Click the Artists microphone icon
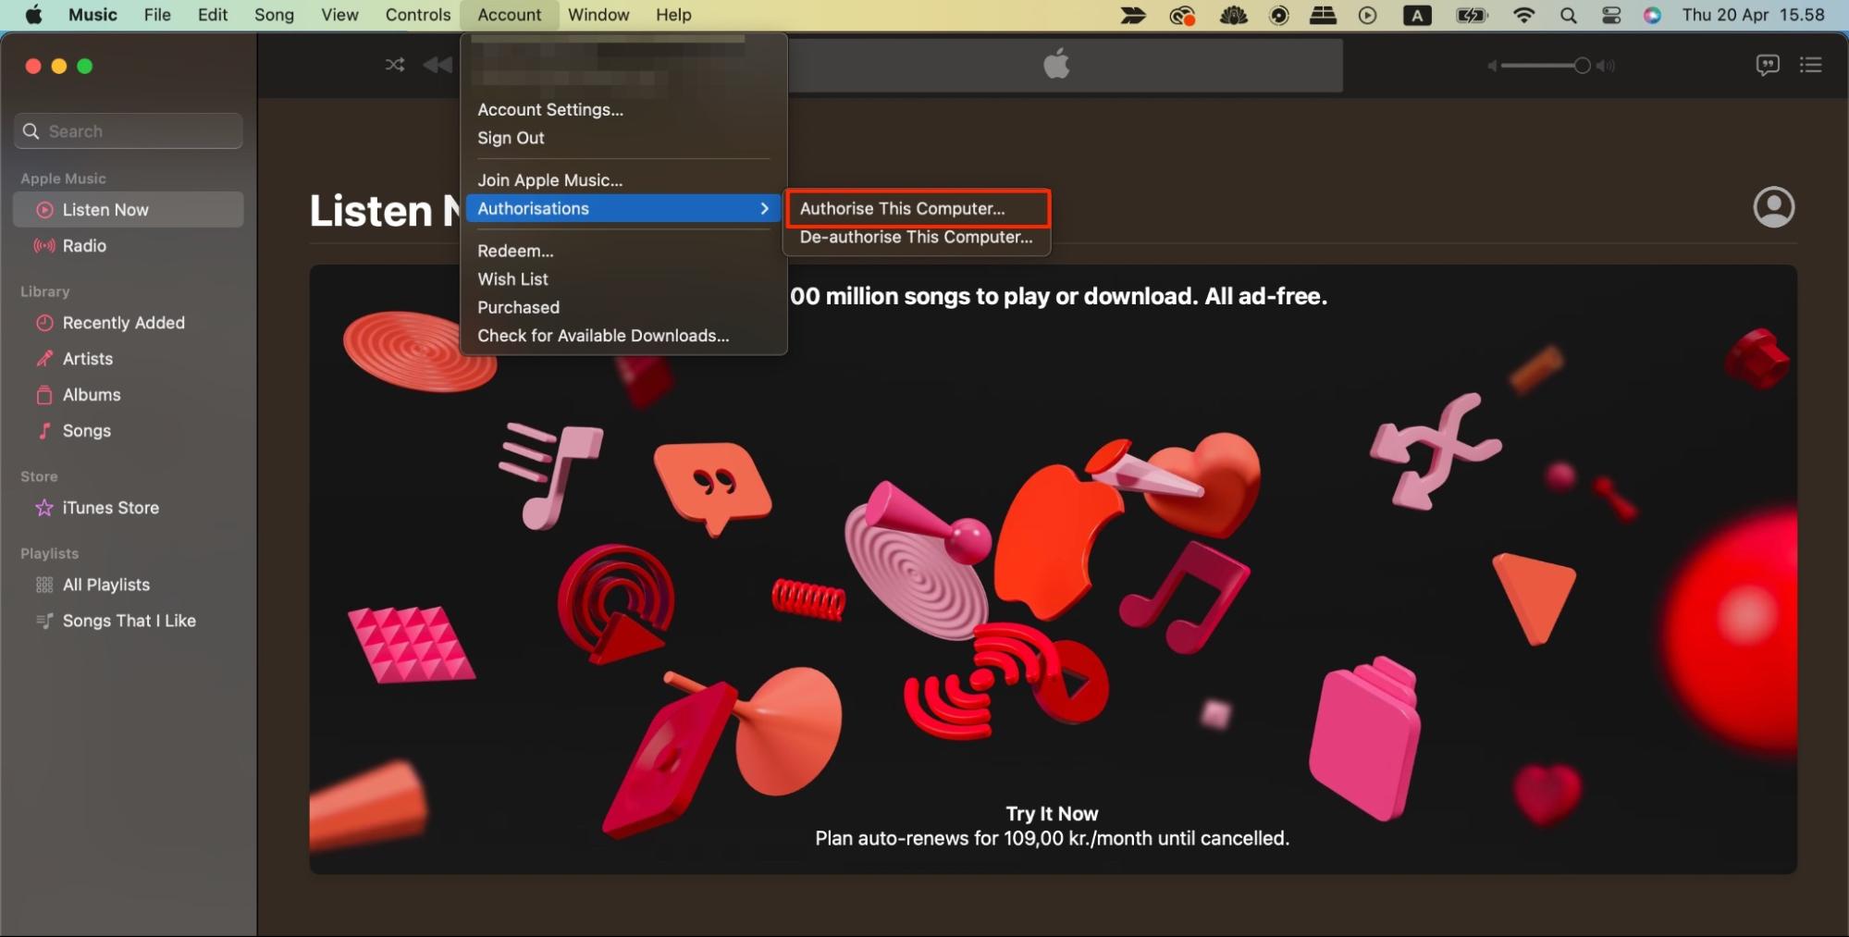This screenshot has height=937, width=1849. pyautogui.click(x=44, y=359)
